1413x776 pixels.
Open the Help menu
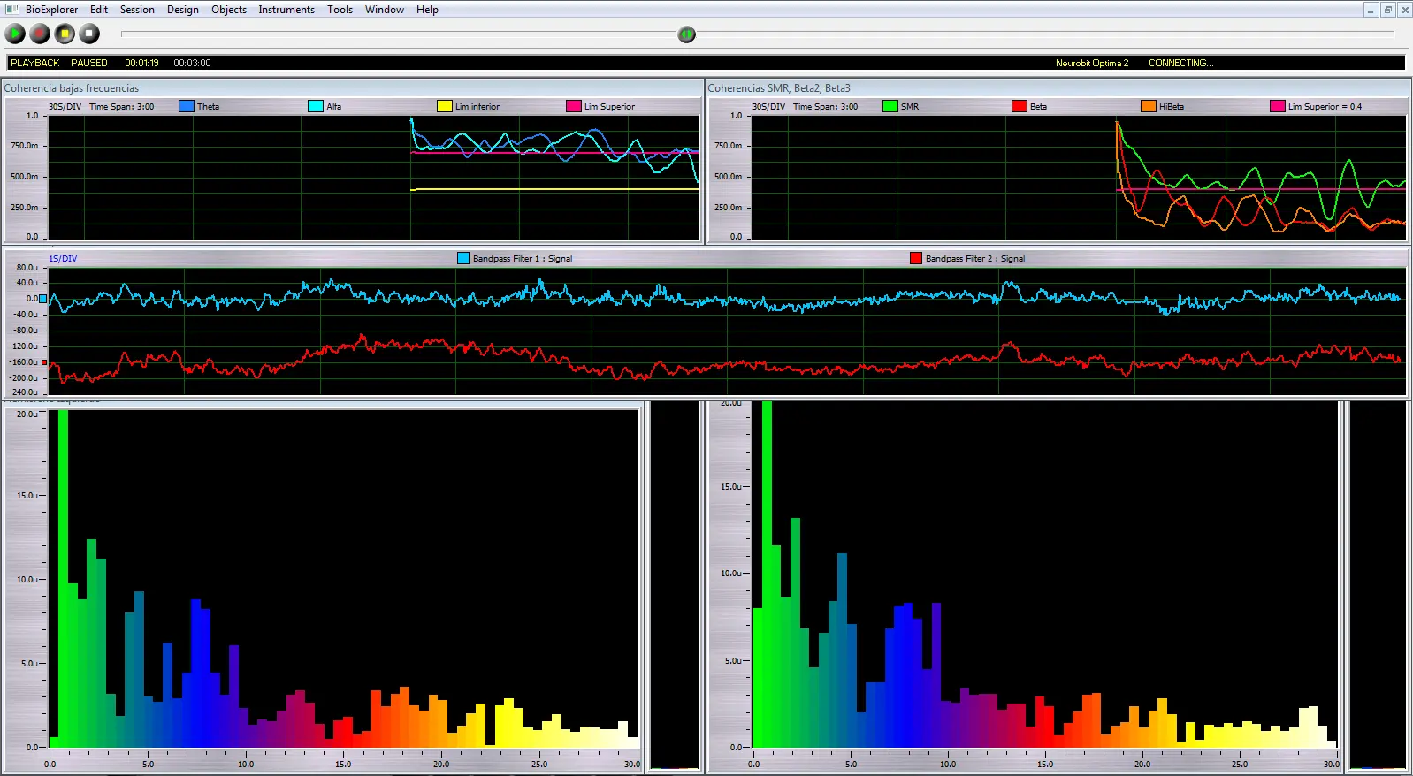(427, 10)
